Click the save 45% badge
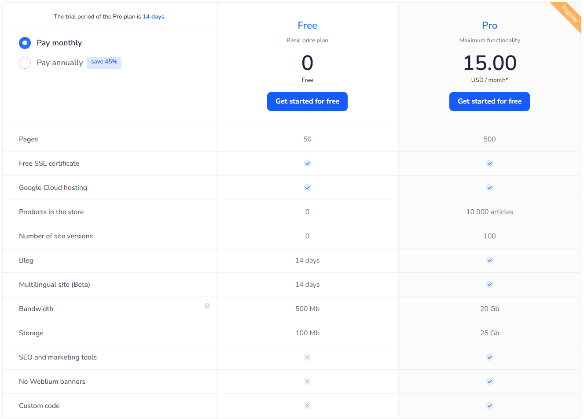This screenshot has width=584, height=419. (104, 62)
